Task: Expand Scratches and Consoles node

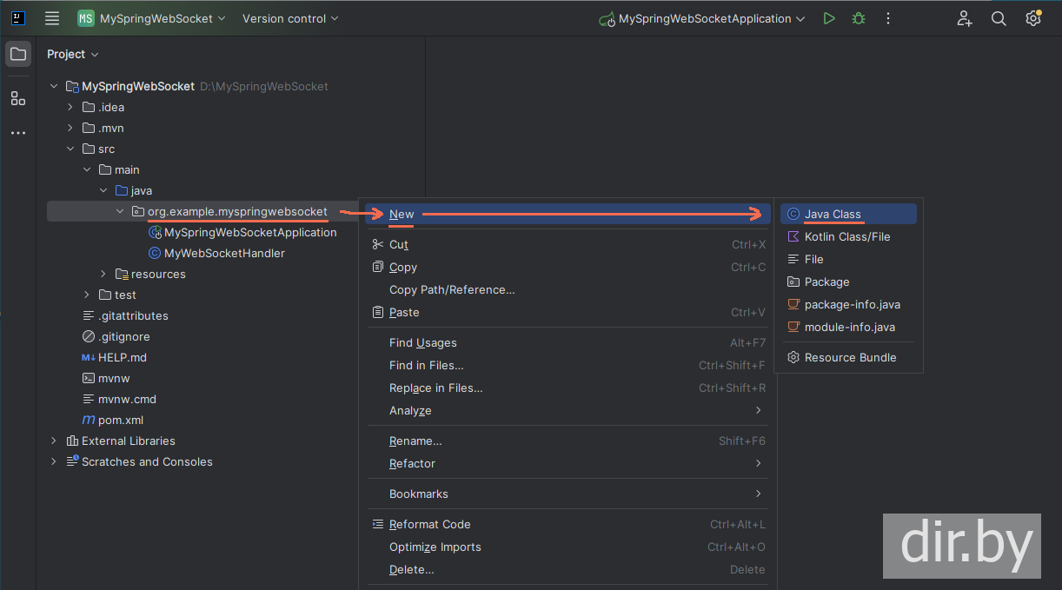Action: [x=54, y=461]
